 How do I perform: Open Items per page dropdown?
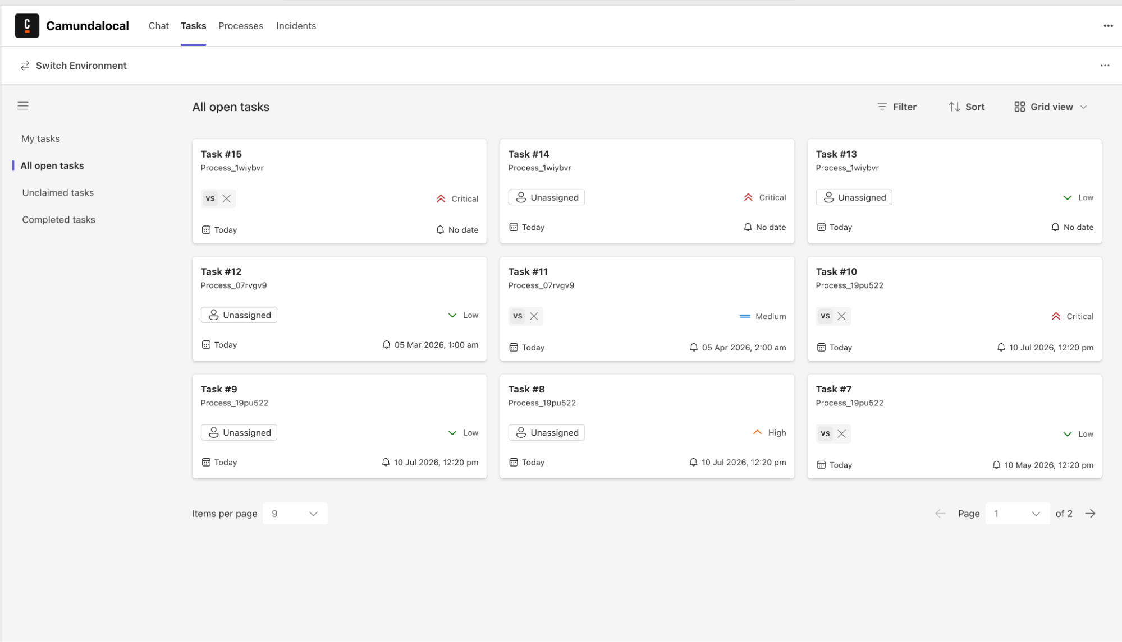[295, 514]
